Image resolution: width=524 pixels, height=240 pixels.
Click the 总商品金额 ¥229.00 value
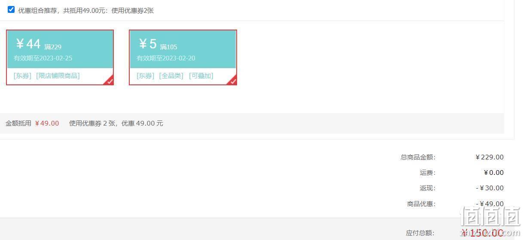(489, 157)
